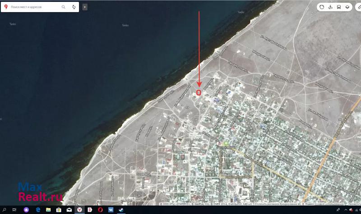Toggle the traffic layer button
The image size is (361, 214).
pos(321,7)
